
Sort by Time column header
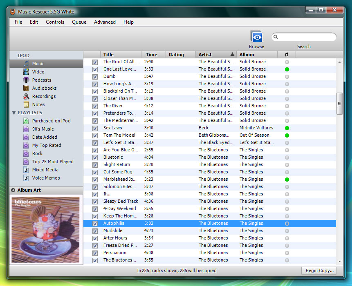click(x=154, y=54)
